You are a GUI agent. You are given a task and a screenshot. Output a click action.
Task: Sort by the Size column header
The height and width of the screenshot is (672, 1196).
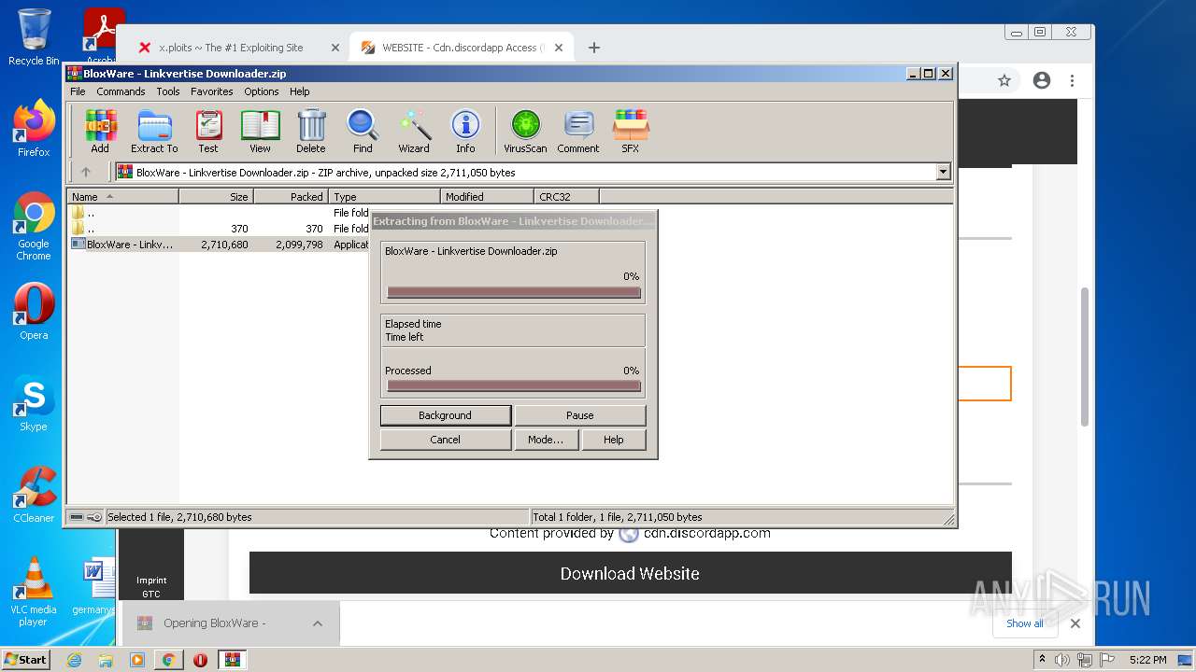pyautogui.click(x=217, y=196)
